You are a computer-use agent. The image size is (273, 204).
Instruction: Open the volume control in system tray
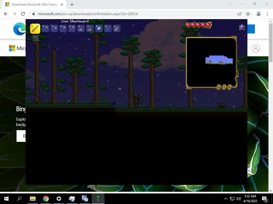click(239, 199)
